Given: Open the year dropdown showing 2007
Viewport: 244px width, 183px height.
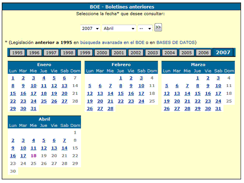Looking at the screenshot, I should tap(90, 29).
